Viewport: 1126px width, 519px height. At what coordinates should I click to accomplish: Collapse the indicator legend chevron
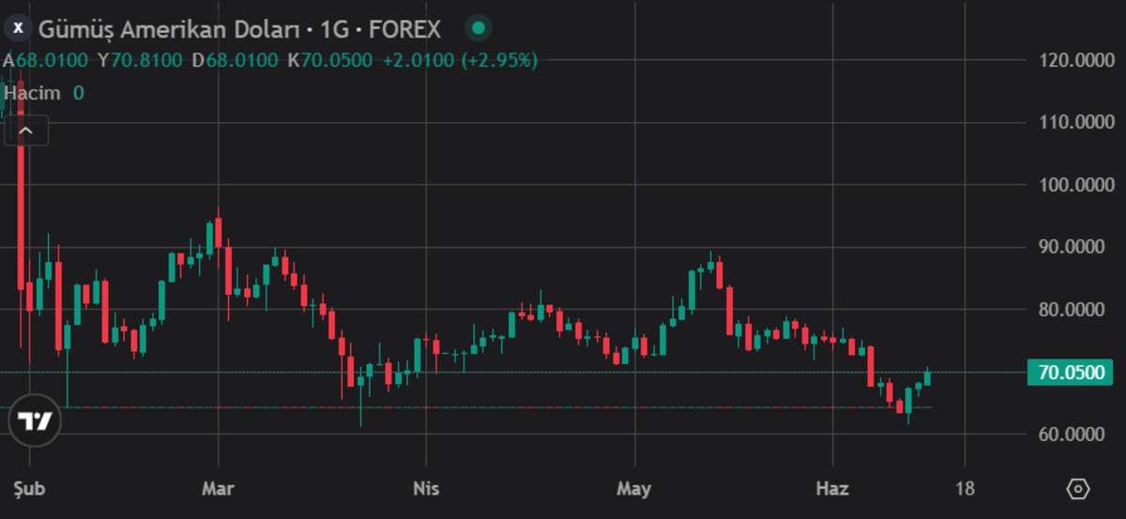coord(26,130)
